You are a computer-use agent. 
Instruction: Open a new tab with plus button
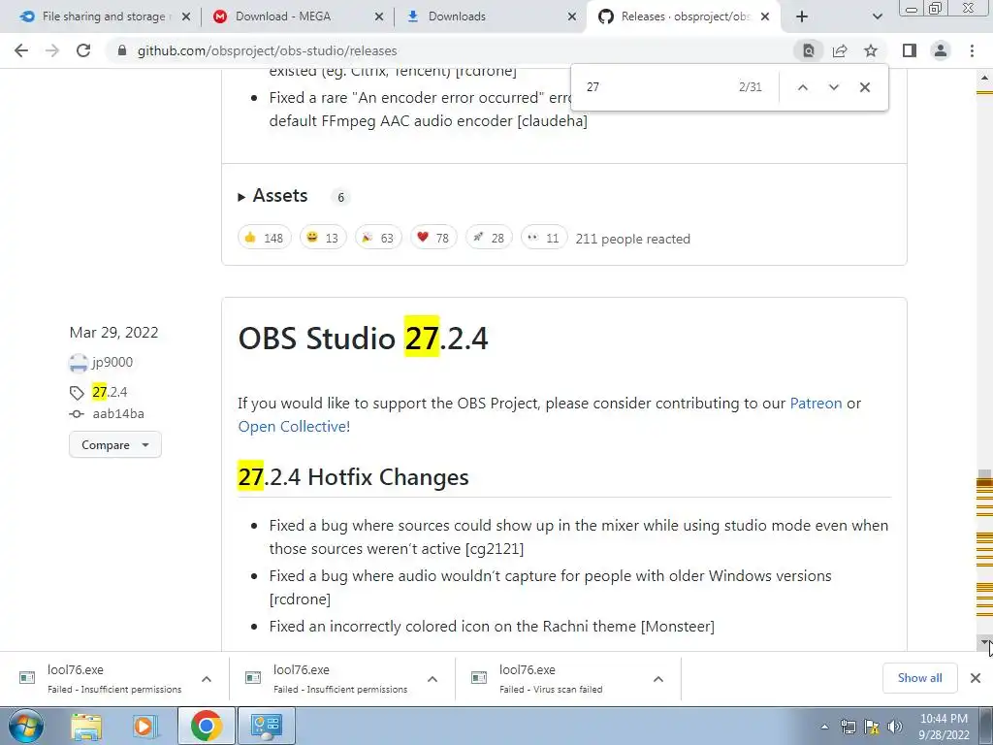802,16
